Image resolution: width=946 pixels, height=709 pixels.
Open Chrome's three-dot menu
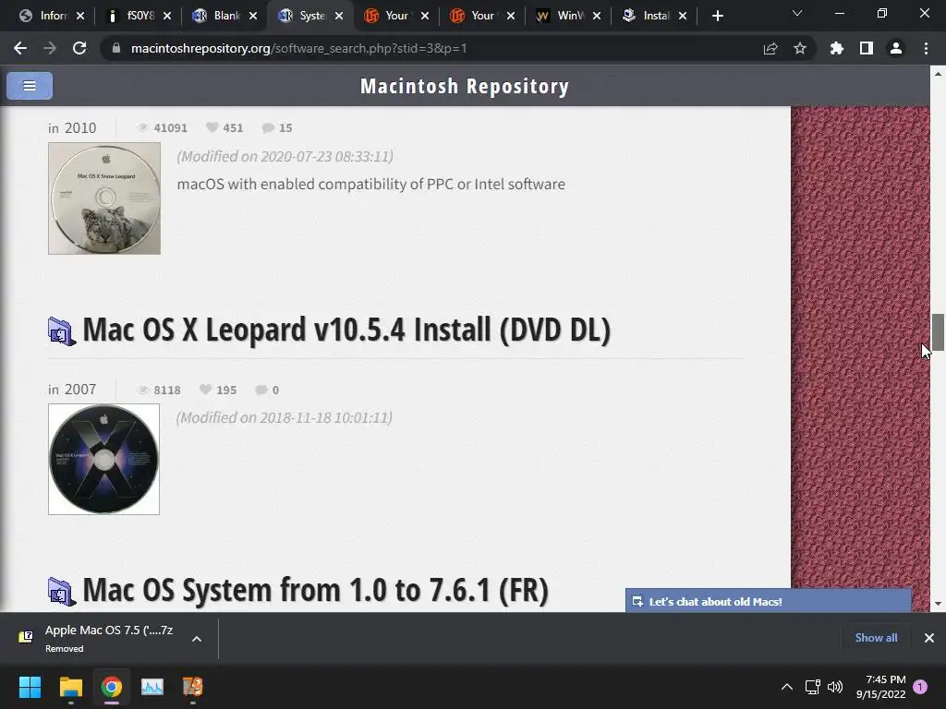pyautogui.click(x=926, y=48)
